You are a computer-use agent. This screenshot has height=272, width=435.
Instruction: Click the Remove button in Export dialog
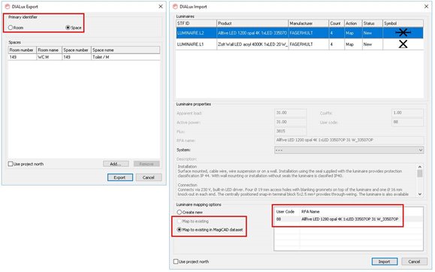coord(147,164)
